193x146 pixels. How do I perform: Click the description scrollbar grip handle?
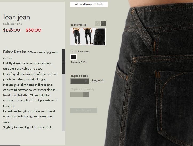point(63,61)
